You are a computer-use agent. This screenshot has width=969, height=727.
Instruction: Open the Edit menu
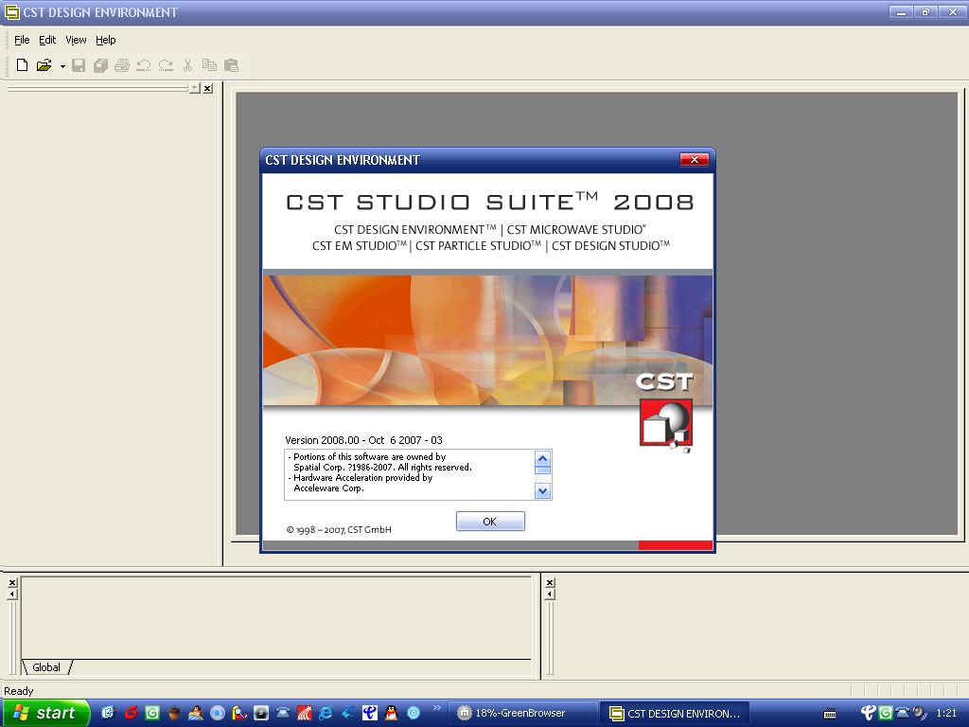click(x=47, y=40)
